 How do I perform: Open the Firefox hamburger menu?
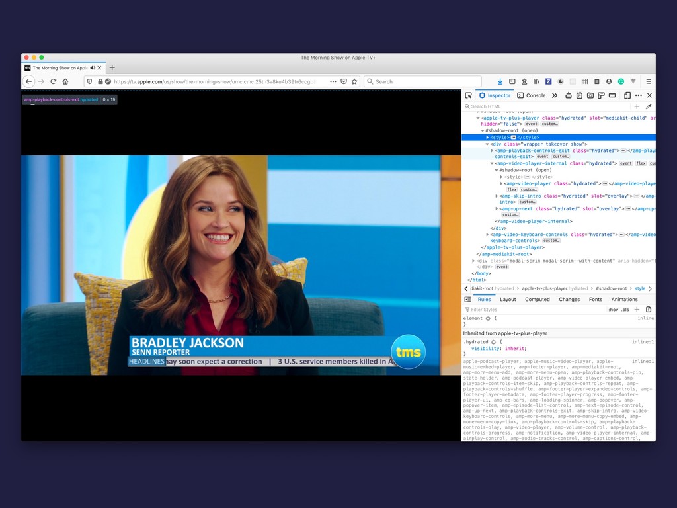[x=649, y=81]
